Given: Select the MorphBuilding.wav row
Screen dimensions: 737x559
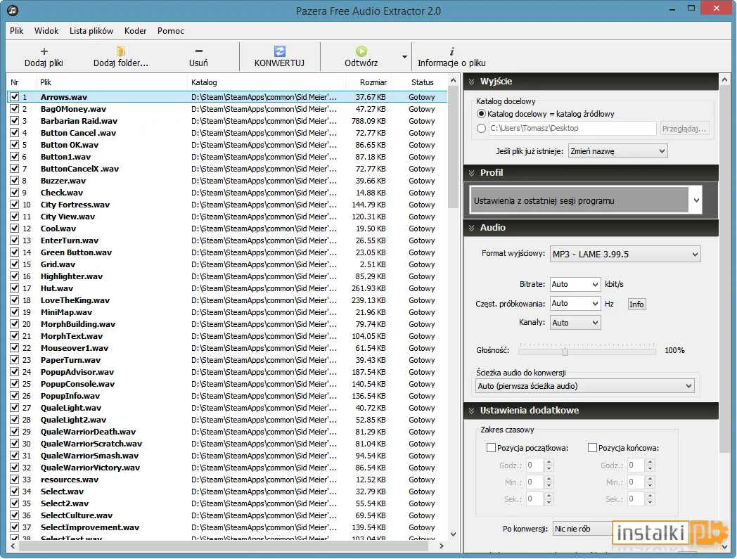Looking at the screenshot, I should click(x=227, y=324).
